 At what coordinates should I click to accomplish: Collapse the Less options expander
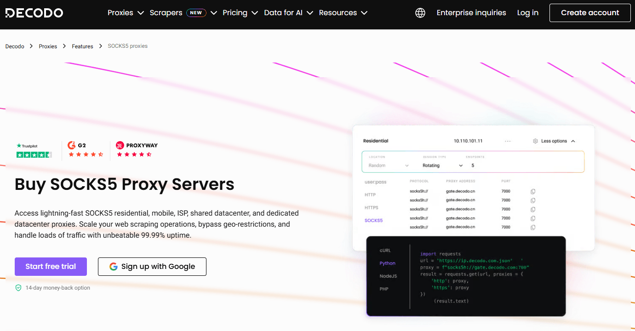558,141
